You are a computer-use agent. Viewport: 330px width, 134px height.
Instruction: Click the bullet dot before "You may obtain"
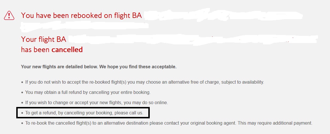click(x=22, y=93)
